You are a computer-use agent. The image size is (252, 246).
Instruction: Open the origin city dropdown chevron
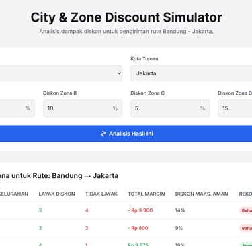(x=119, y=73)
